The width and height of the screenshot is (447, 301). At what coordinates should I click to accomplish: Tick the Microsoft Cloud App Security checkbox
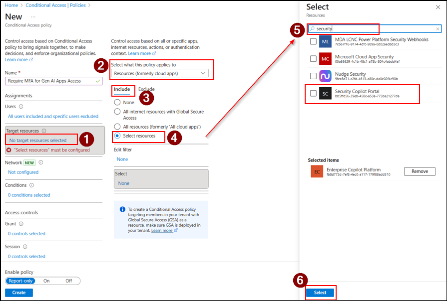click(313, 59)
